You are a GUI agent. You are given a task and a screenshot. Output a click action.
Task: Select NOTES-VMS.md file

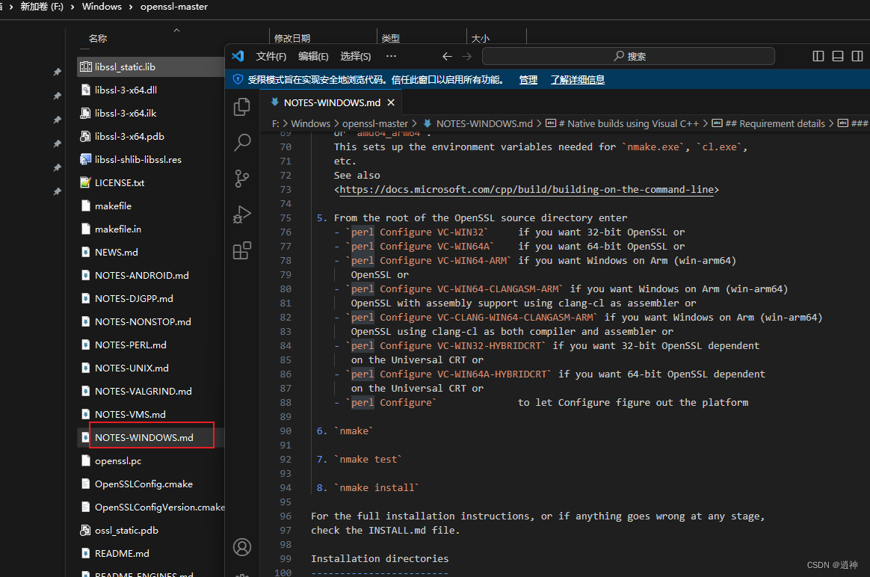pyautogui.click(x=130, y=415)
